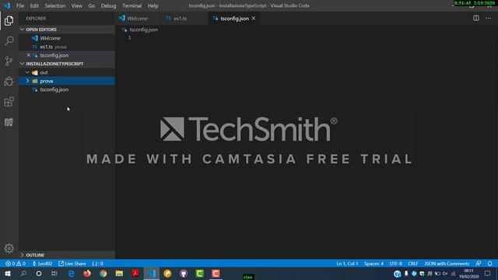Open the Extensions view
498x280 pixels.
click(9, 102)
